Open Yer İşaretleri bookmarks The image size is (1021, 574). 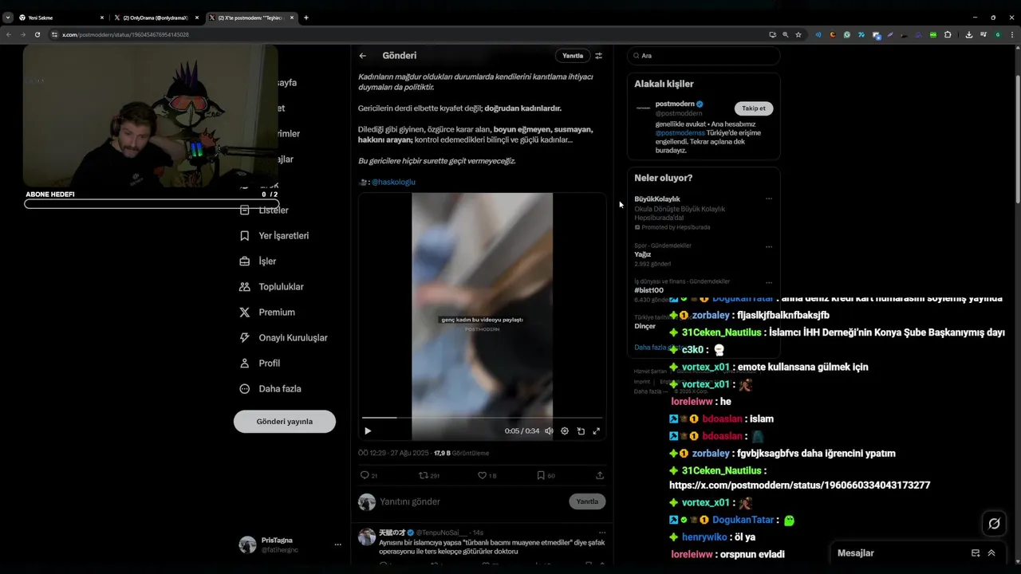coord(274,236)
